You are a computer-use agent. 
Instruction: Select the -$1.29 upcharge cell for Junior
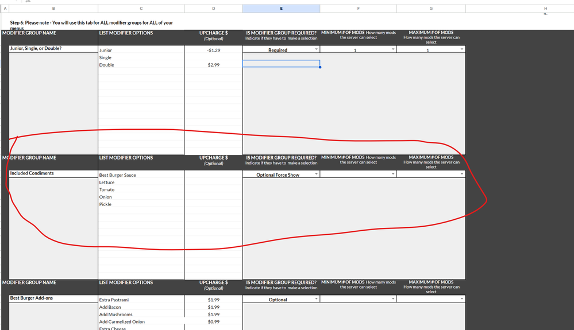tap(213, 51)
